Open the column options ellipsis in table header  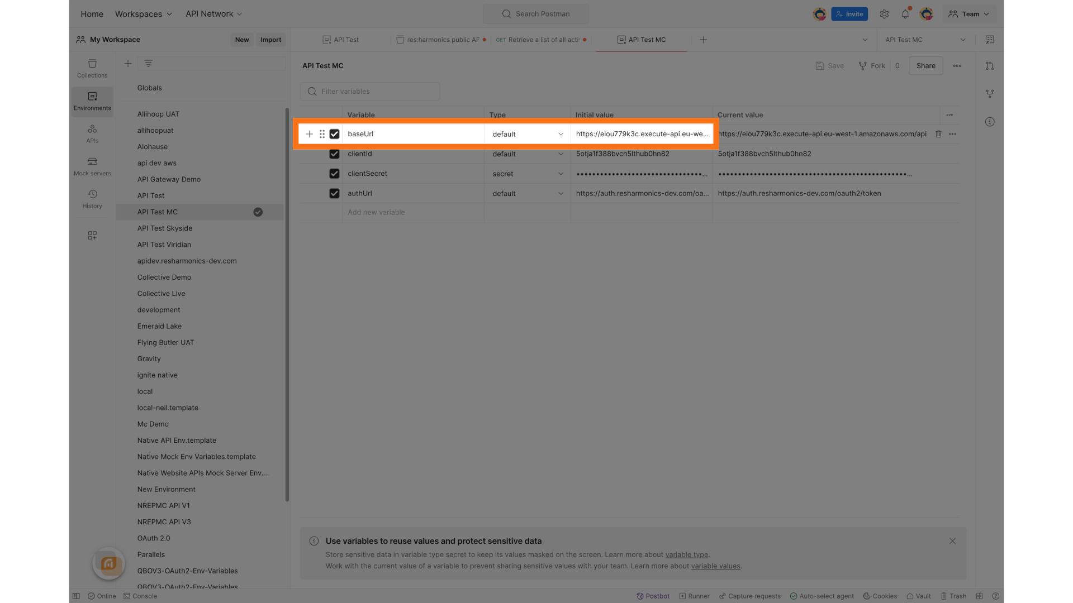[949, 115]
